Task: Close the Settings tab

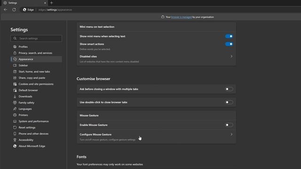Action: 45,3
